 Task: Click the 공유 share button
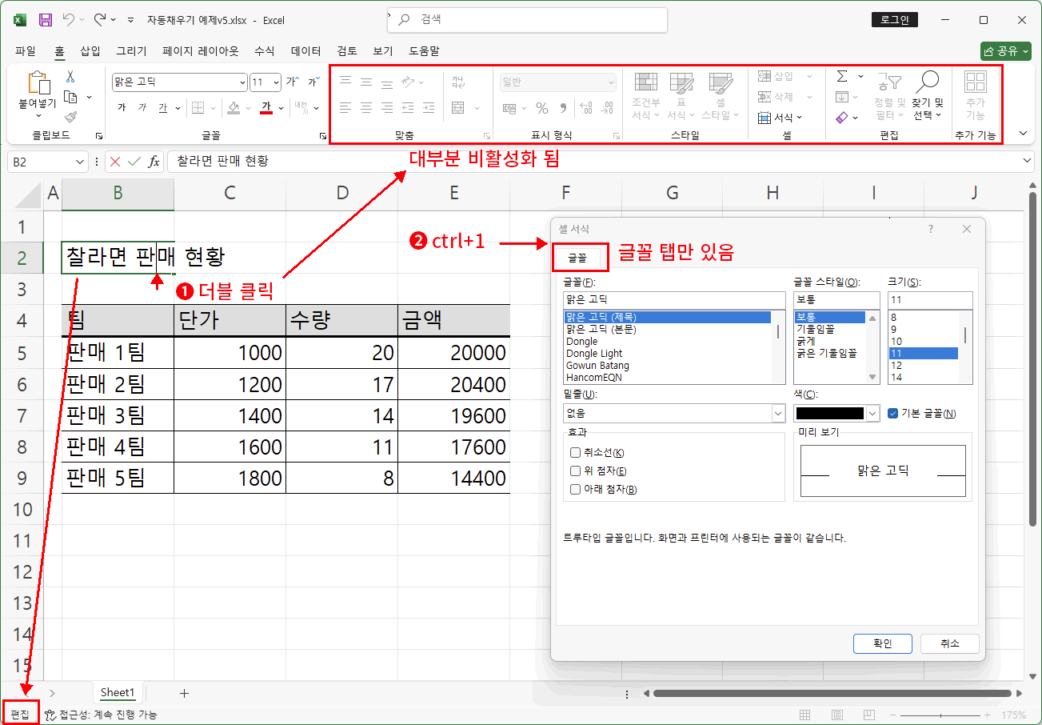tap(1006, 50)
